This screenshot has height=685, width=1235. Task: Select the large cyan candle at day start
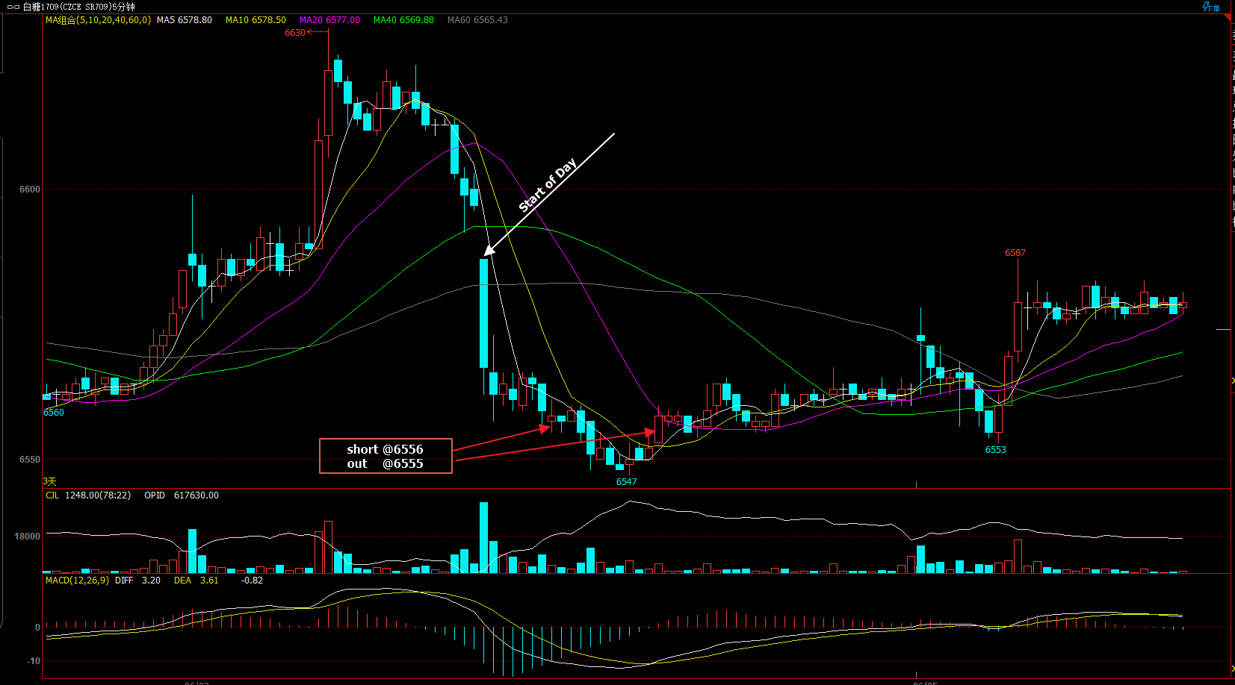pos(483,313)
